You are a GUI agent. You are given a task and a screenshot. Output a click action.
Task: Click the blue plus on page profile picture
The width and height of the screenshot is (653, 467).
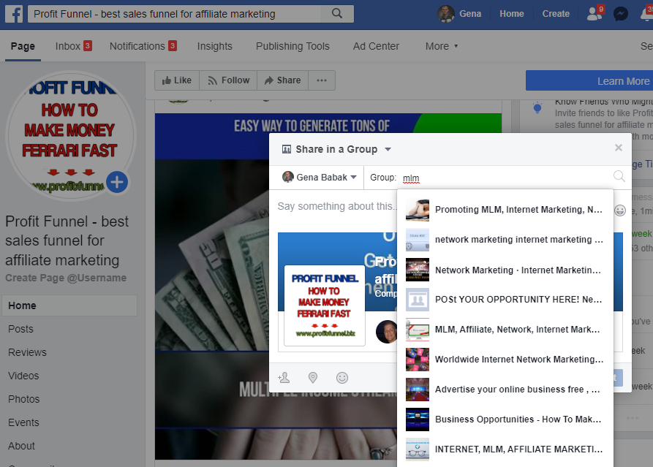[117, 182]
